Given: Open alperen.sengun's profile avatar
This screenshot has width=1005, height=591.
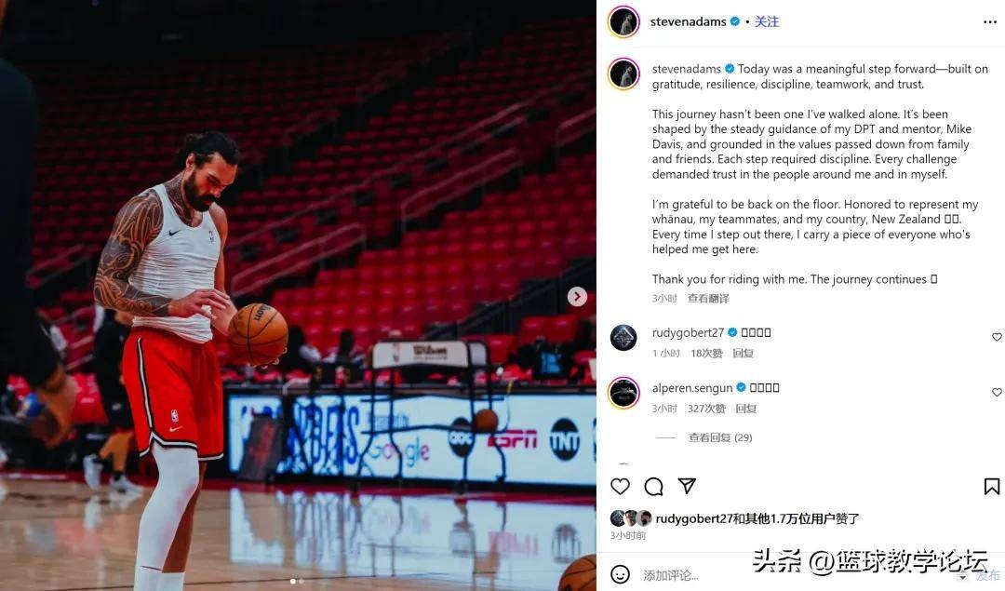Looking at the screenshot, I should tap(623, 393).
